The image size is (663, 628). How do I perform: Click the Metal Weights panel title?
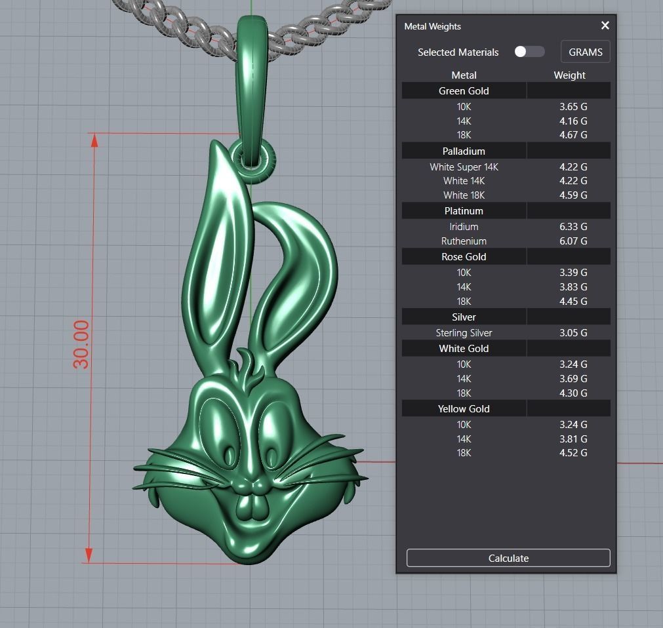tap(432, 26)
